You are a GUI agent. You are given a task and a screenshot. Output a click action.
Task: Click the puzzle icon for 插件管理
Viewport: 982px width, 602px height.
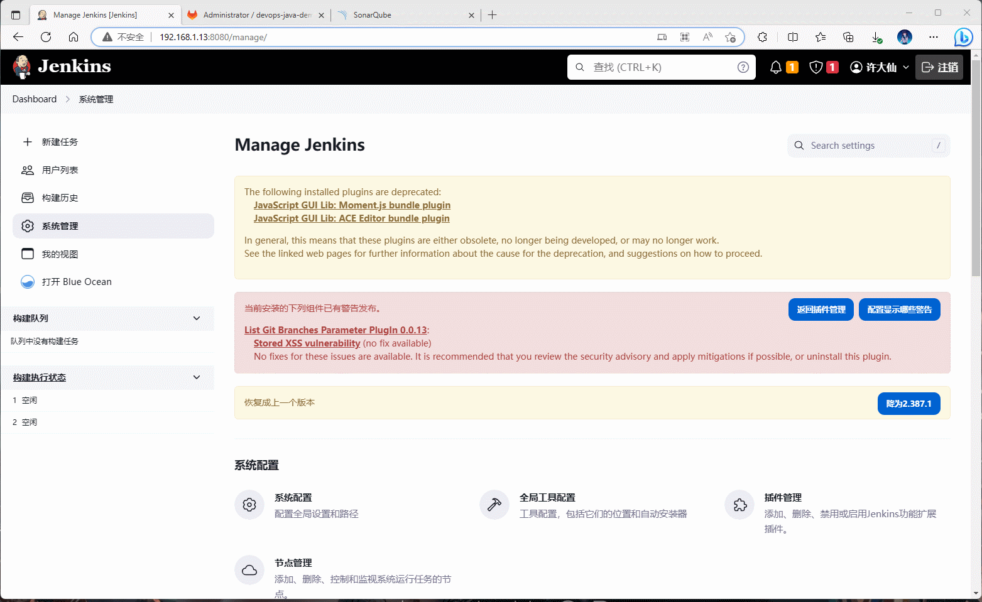coord(739,505)
